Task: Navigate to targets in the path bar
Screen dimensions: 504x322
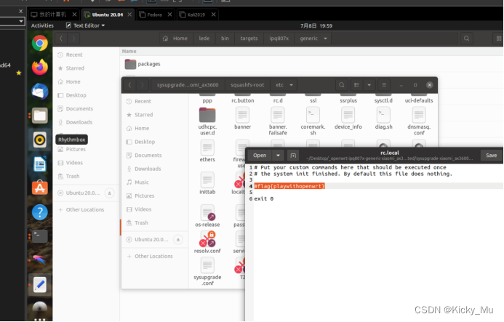Action: [x=249, y=39]
